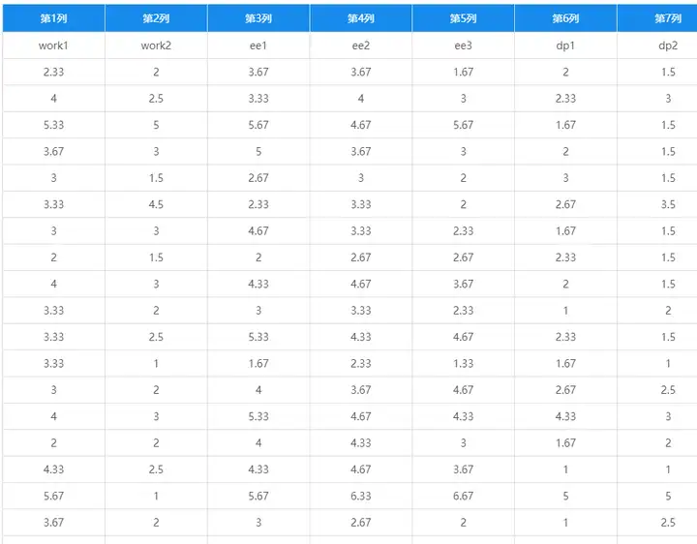Viewport: 697px width, 544px height.
Task: Click the 第3列 header cell
Action: 258,18
